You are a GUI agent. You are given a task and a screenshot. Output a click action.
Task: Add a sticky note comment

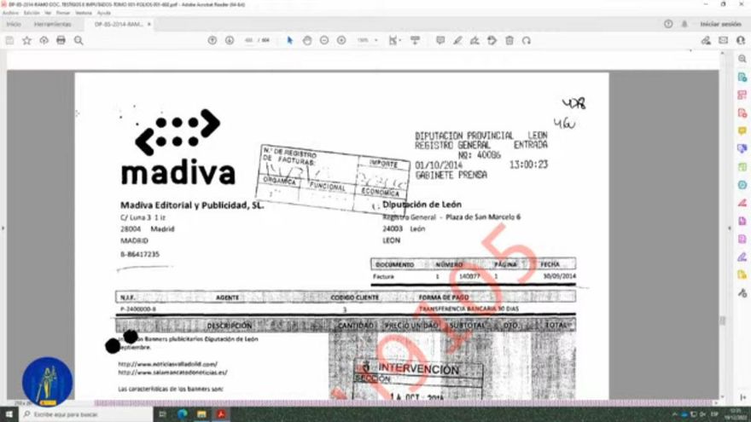440,41
